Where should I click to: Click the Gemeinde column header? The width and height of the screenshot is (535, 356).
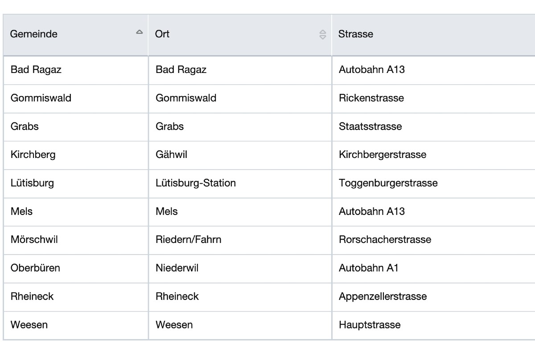coord(33,34)
